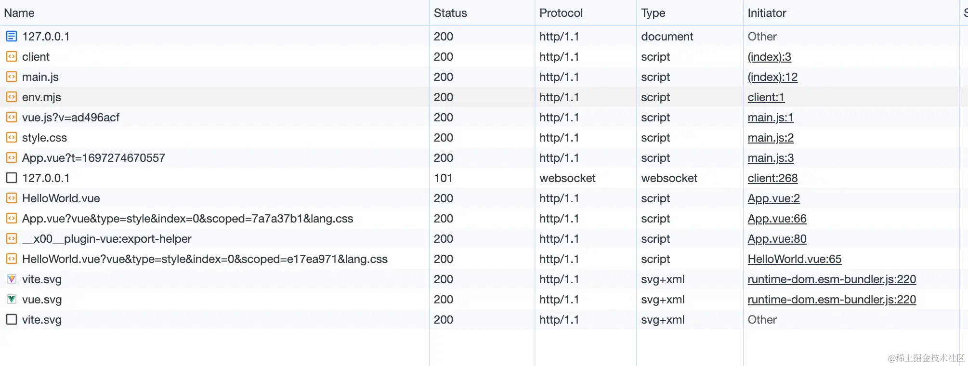Sort requests by Name column header

[x=19, y=13]
